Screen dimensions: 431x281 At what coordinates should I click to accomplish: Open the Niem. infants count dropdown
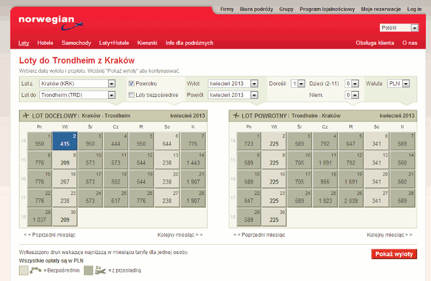[x=352, y=95]
